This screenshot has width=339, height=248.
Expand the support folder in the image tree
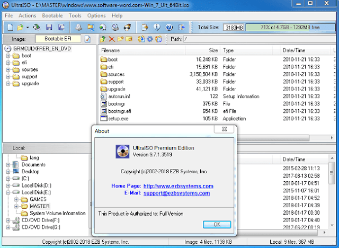coord(8,77)
